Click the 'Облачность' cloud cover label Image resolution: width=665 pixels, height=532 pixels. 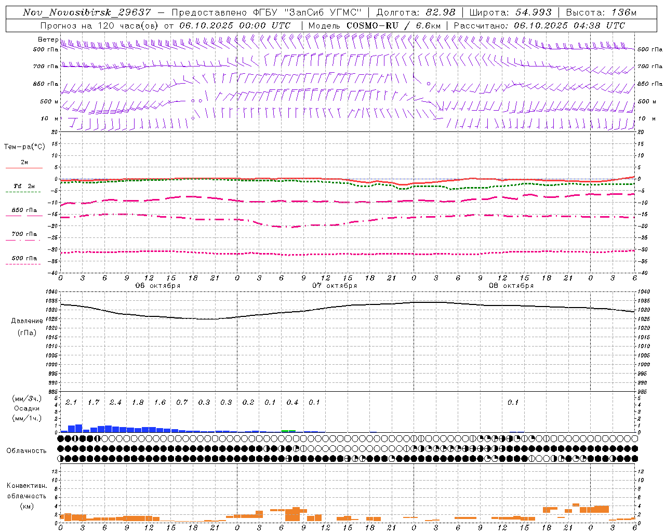click(x=26, y=450)
